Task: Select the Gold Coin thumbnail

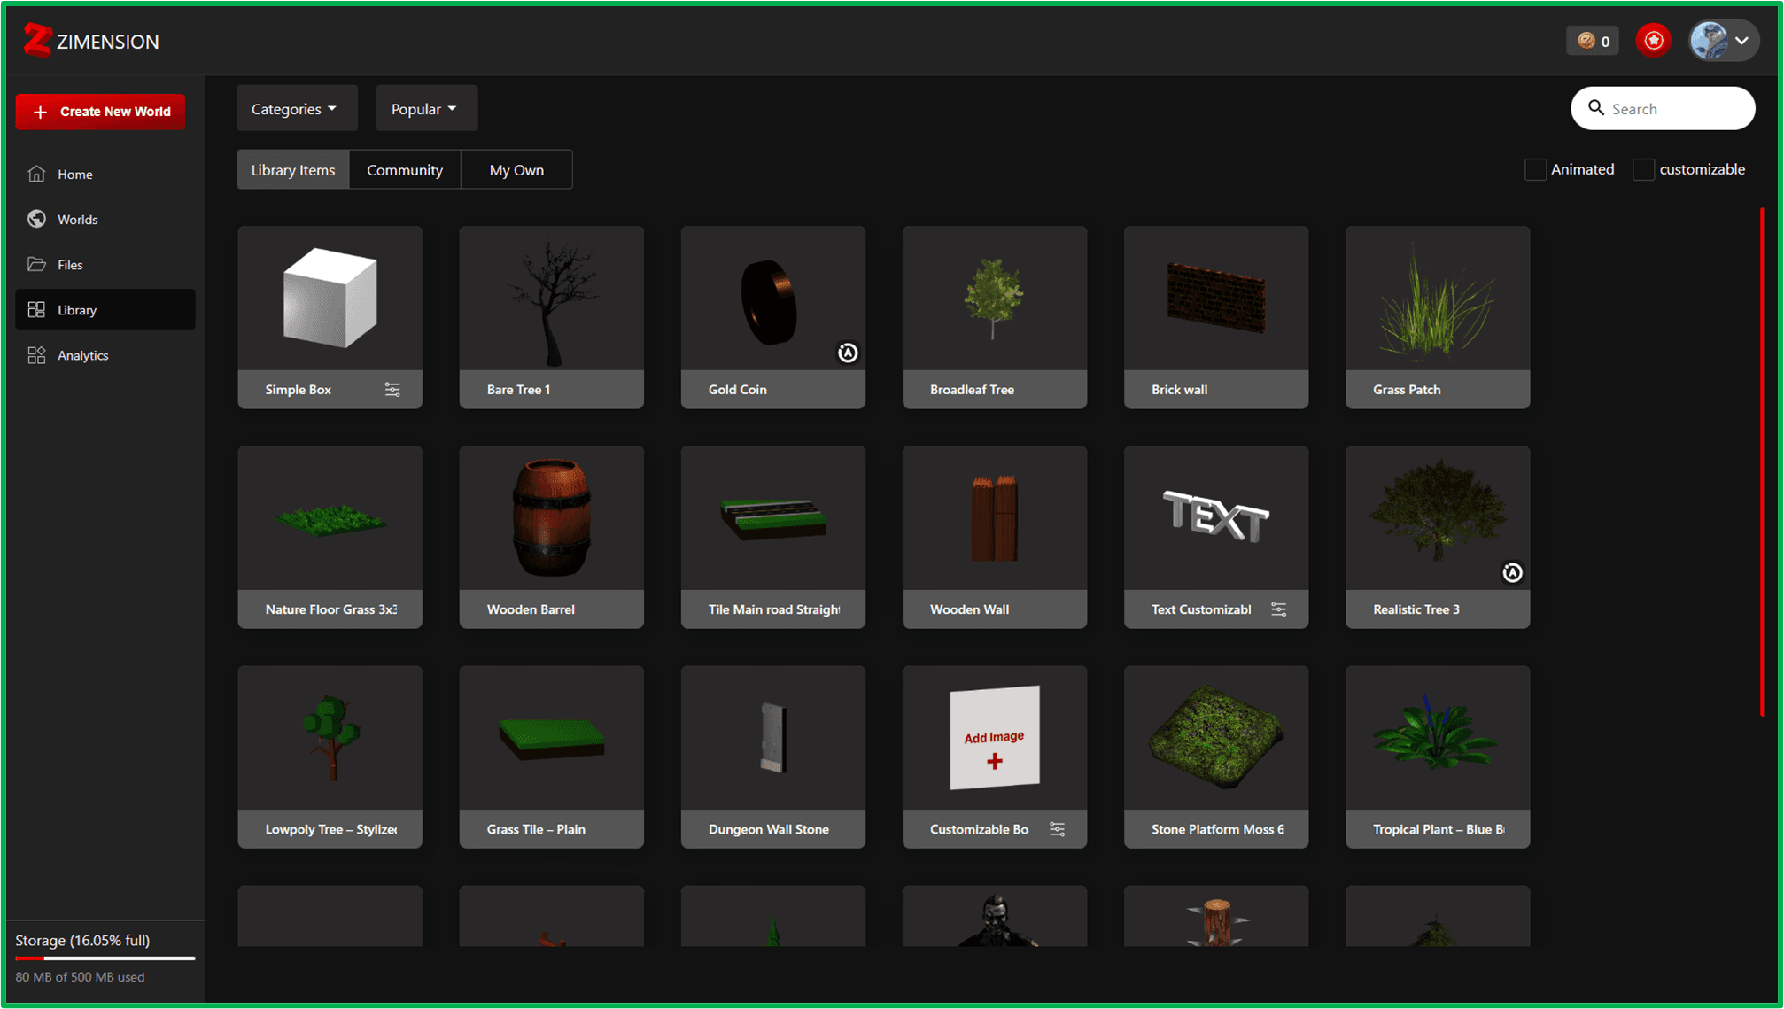Action: click(772, 299)
